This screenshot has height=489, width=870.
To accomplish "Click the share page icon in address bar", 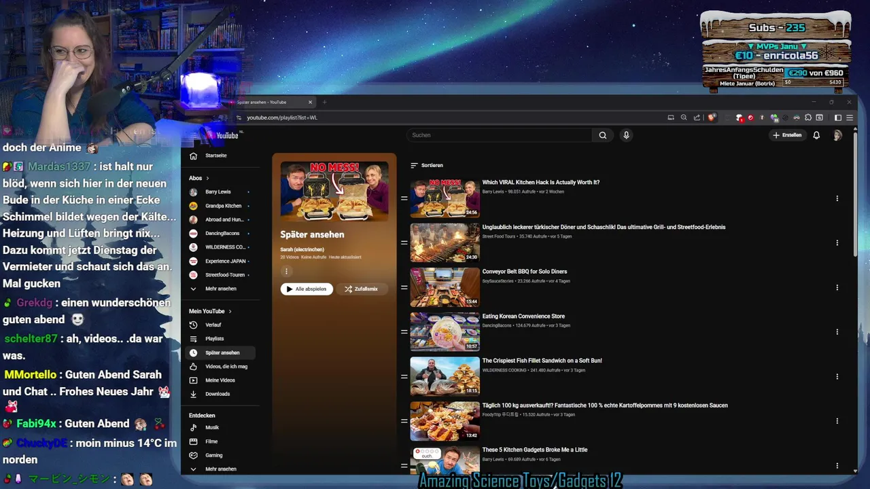I will [x=697, y=117].
